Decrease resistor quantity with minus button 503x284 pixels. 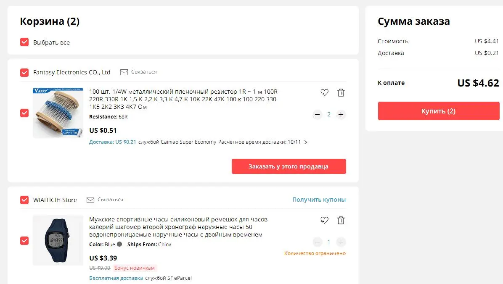coord(317,114)
